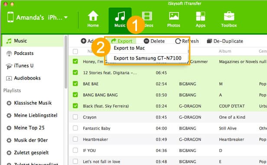
Task: Uncheck the BANG BANG BANG checkbox
Action: pyautogui.click(x=75, y=95)
